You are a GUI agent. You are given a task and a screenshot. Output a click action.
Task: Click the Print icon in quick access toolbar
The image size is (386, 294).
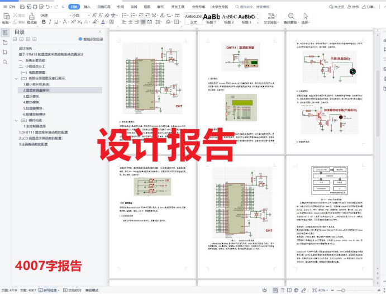coord(35,7)
